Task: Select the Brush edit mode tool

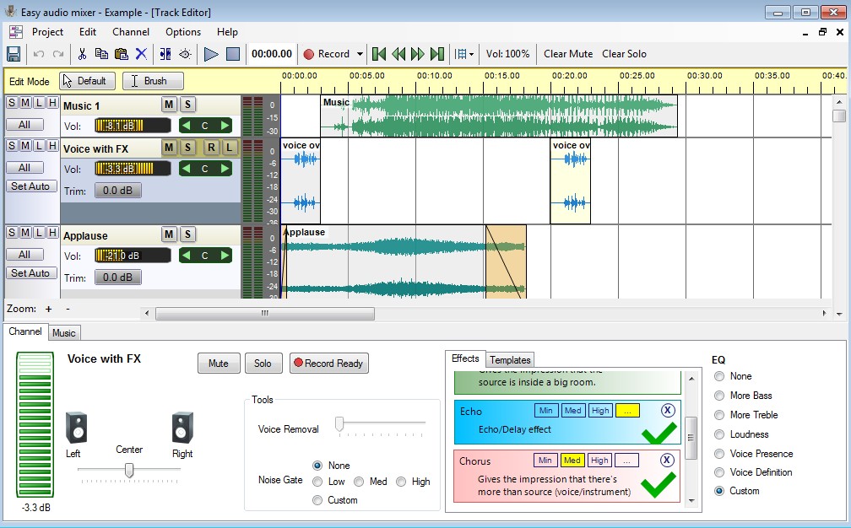Action: [x=152, y=81]
